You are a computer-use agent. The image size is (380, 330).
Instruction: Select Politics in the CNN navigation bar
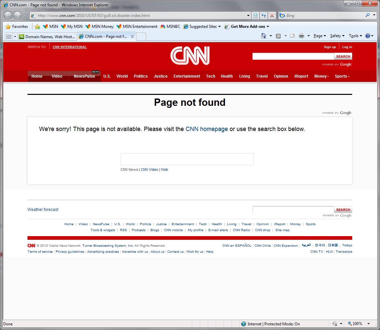pos(140,76)
